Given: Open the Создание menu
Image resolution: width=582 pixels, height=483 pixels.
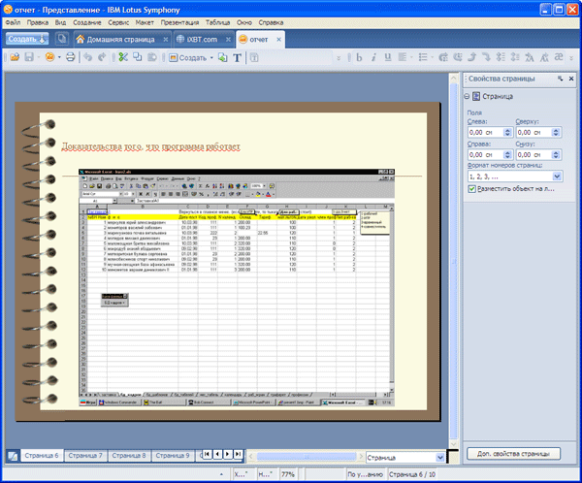Looking at the screenshot, I should tap(87, 22).
